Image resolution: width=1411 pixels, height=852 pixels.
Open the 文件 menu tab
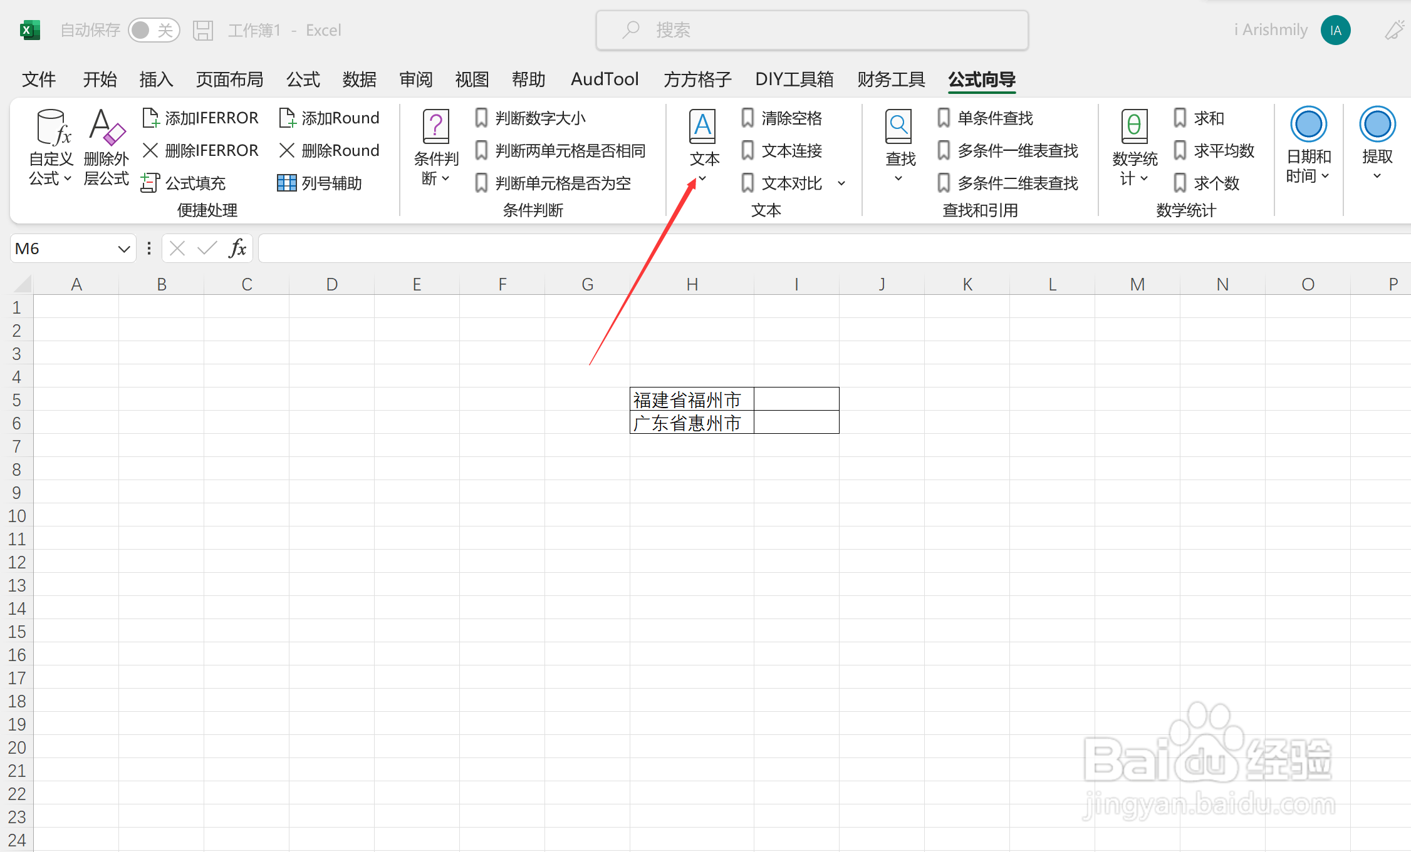(39, 80)
